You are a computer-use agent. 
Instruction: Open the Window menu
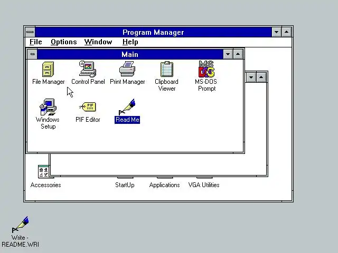[x=98, y=42]
